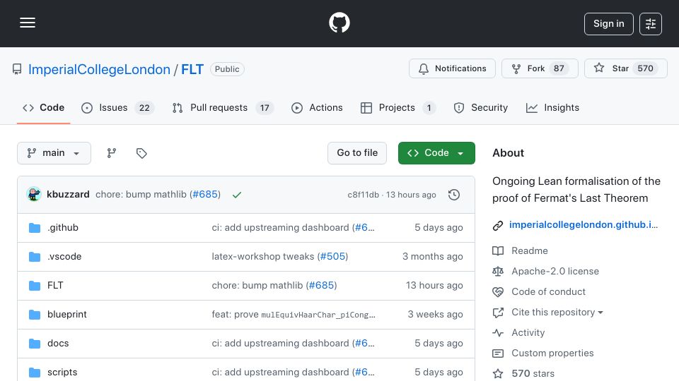Open latest commit message chore: bump mathlib
679x381 pixels.
point(141,195)
